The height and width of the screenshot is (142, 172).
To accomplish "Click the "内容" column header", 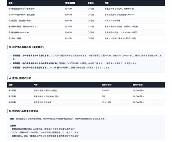I will (36, 85).
